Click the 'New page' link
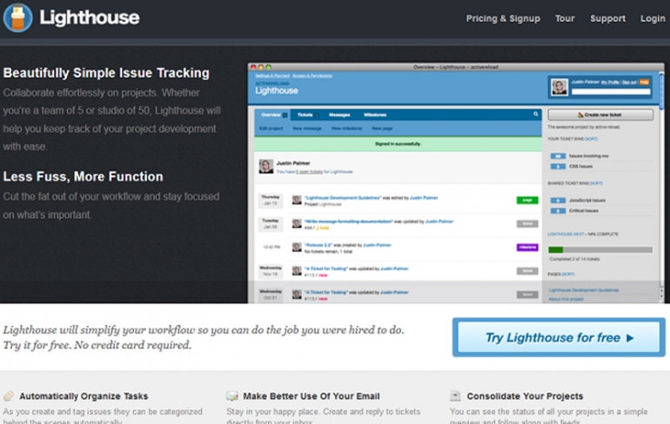This screenshot has height=424, width=670. [382, 129]
